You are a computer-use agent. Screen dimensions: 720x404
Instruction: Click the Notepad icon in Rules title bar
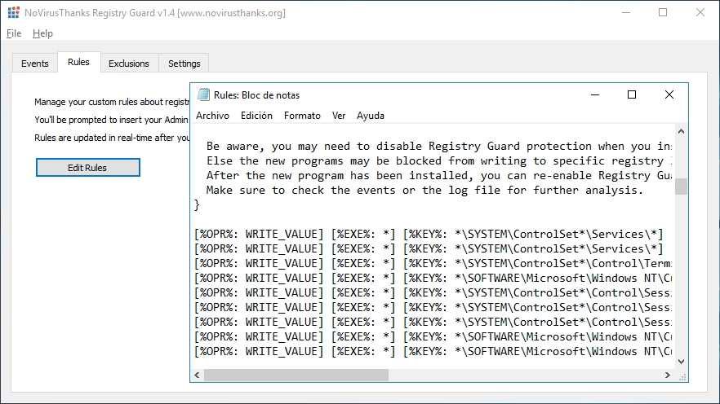(203, 94)
